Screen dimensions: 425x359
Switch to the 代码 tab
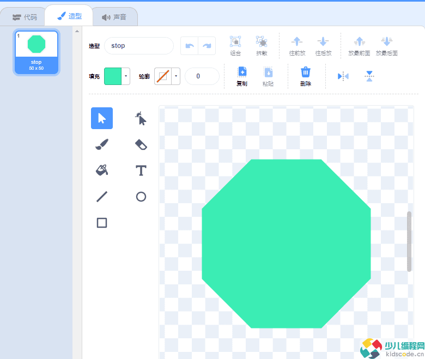coord(25,17)
